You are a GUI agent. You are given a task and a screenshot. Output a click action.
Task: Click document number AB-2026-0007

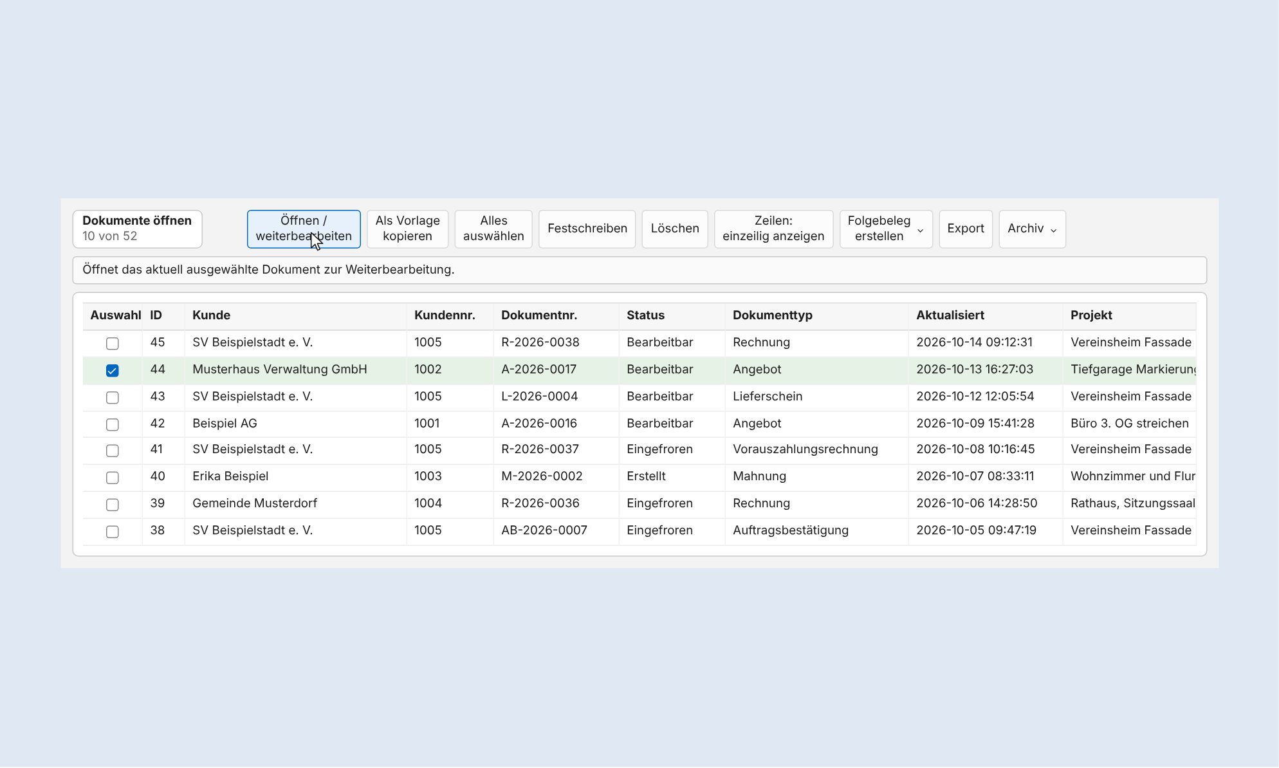tap(544, 530)
